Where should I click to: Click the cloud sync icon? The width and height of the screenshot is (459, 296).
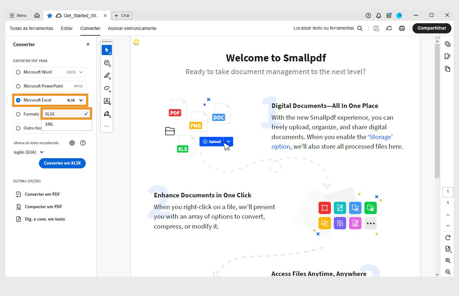click(x=389, y=28)
